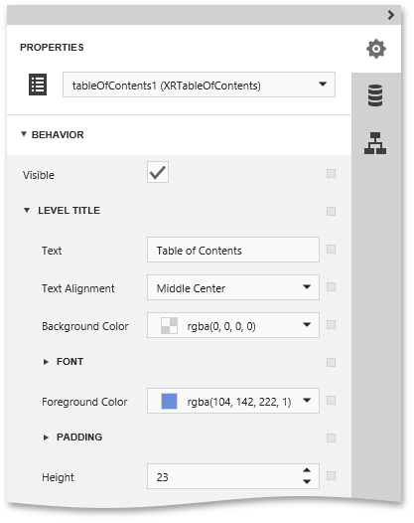Open the Background Color dropdown arrow
This screenshot has height=523, width=414.
pos(307,324)
